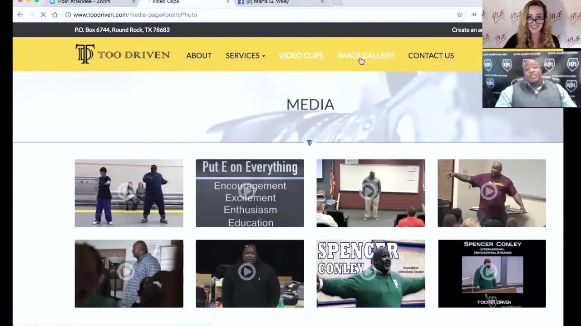
Task: Bookmark this page with the star icon
Action: coord(459,14)
